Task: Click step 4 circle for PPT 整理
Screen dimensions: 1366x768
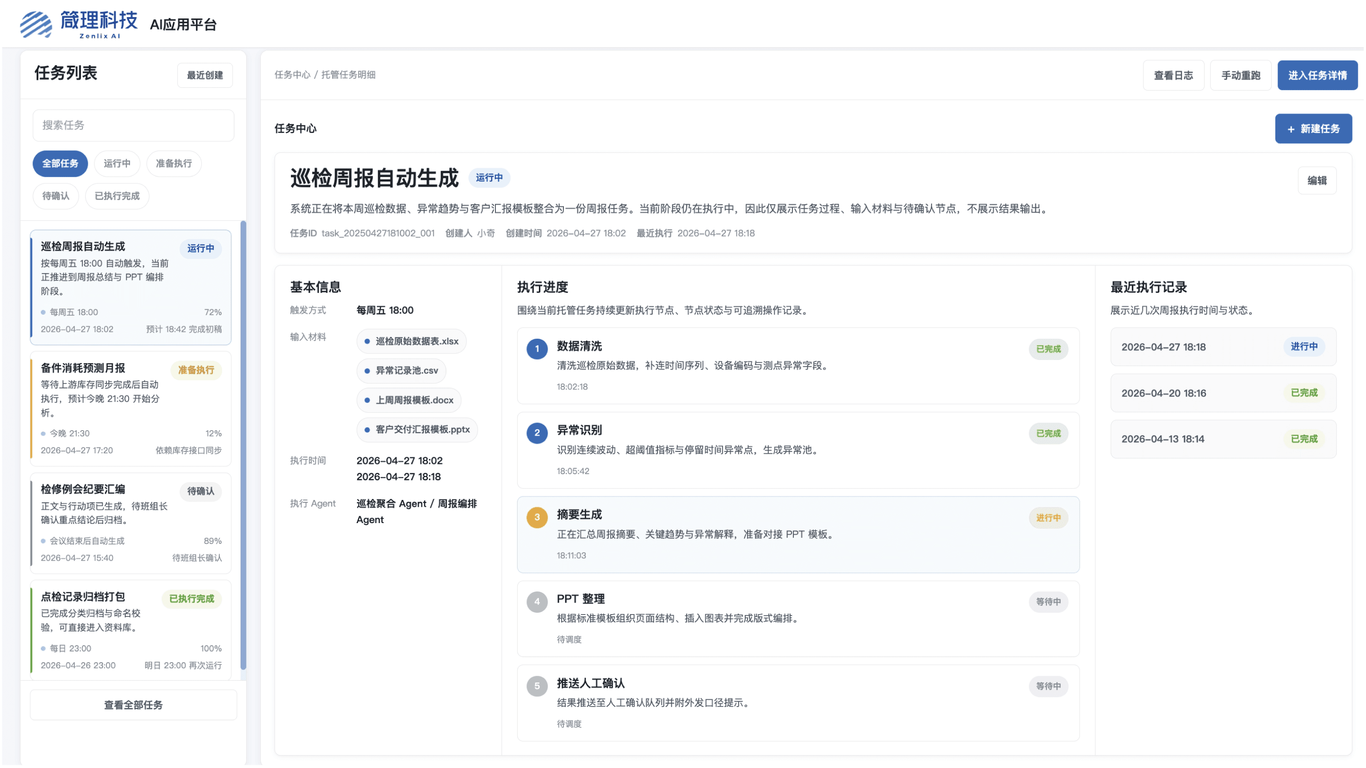Action: [537, 602]
